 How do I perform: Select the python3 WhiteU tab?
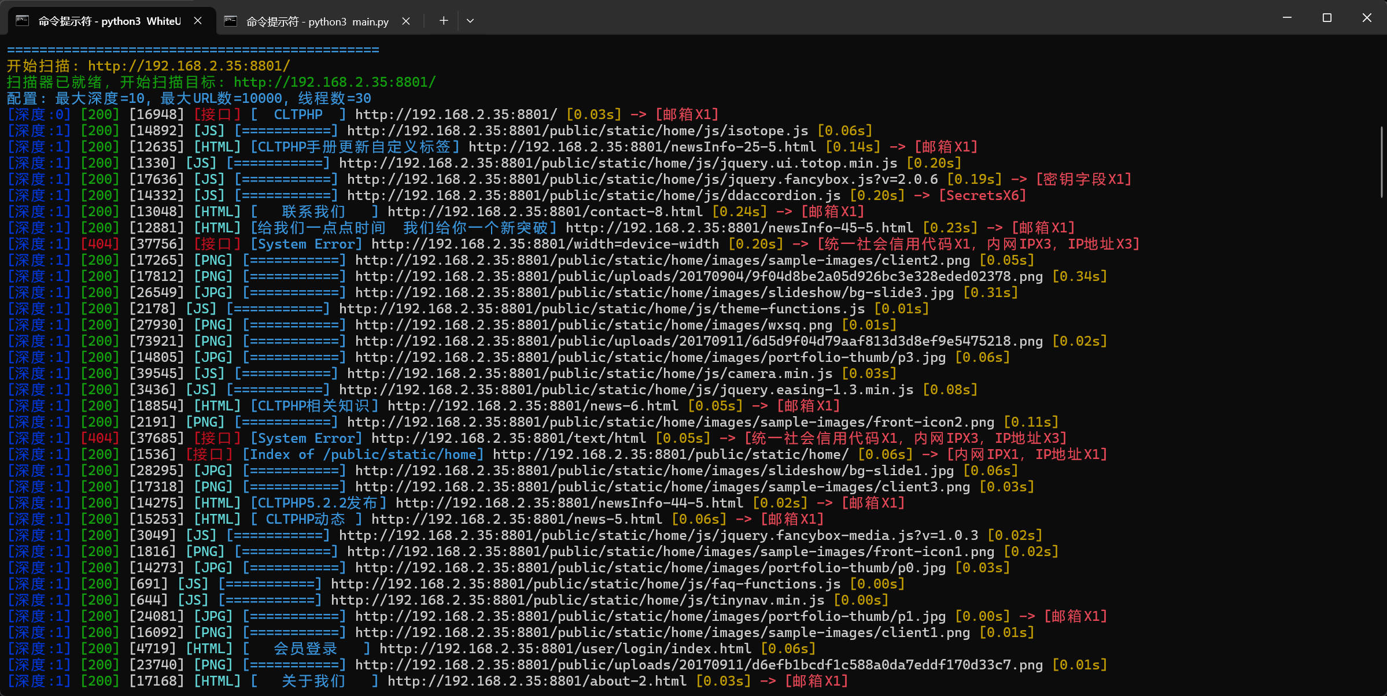coord(110,21)
